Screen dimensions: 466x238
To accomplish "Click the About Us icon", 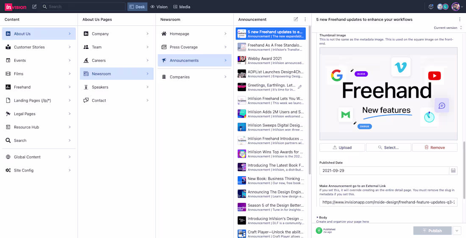I will (x=8, y=34).
